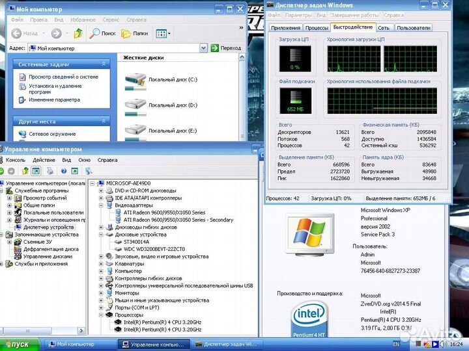Select Управление дисками in the tree

(48, 256)
